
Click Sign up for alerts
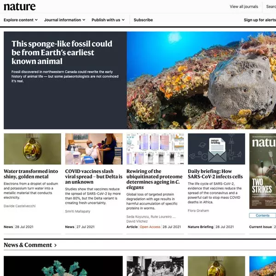(260, 20)
